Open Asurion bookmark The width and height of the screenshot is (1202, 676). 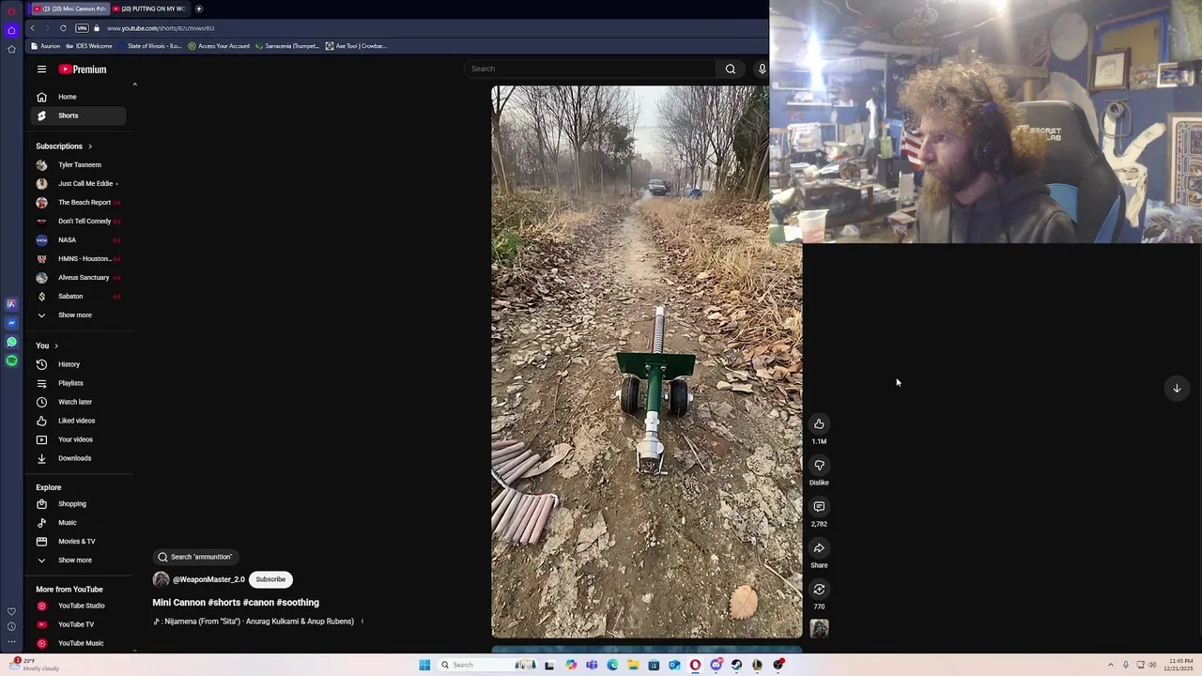(45, 46)
